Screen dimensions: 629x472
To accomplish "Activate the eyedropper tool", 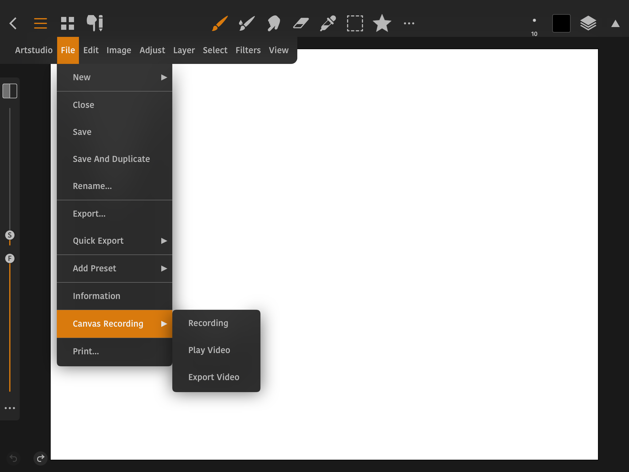I will coord(328,23).
